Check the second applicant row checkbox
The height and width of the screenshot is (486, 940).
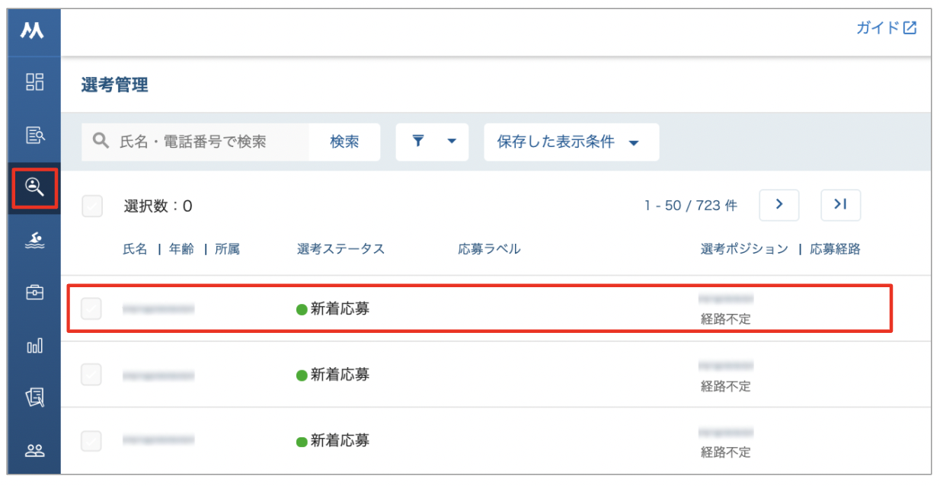tap(91, 374)
